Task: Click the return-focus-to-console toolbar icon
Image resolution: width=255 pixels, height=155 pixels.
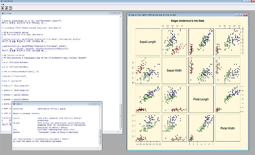Action: click(x=11, y=8)
